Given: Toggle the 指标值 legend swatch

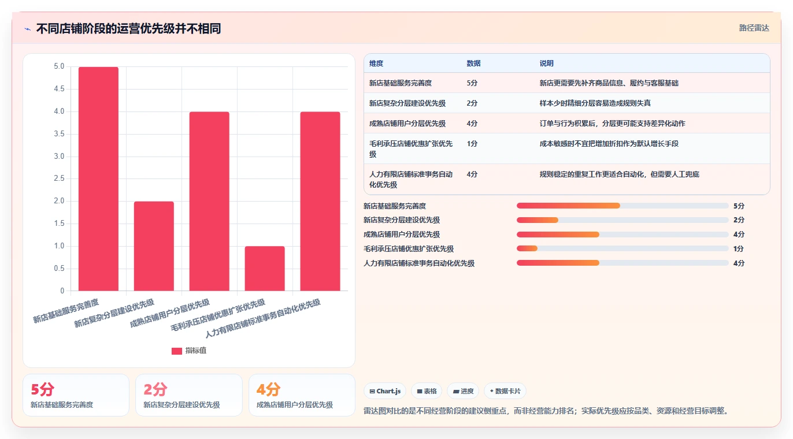Looking at the screenshot, I should [x=177, y=351].
